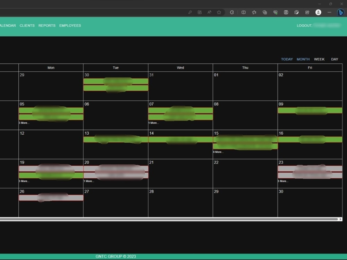This screenshot has width=347, height=260.
Task: Click the Mon column header
Action: coord(51,68)
